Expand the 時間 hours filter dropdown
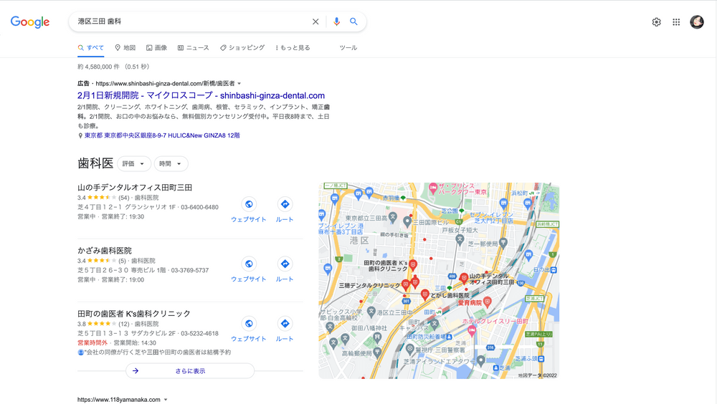The width and height of the screenshot is (717, 404). point(171,164)
